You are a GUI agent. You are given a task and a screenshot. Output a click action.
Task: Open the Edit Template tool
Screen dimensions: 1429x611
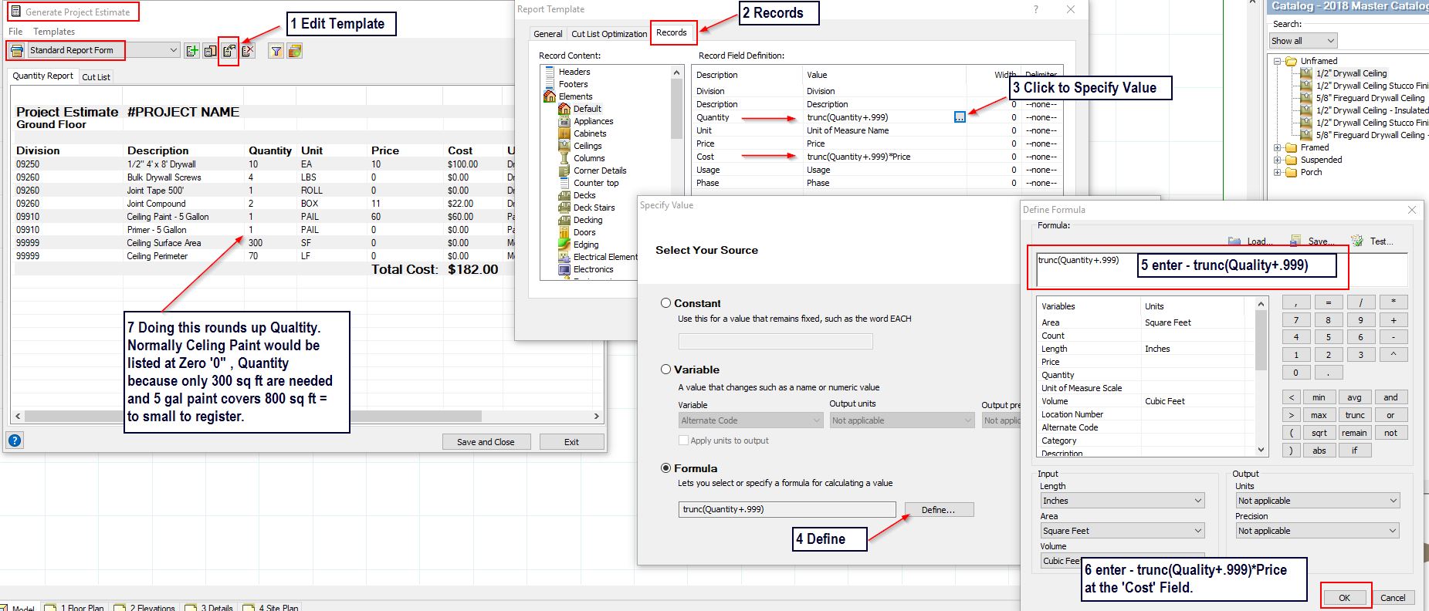tap(229, 51)
